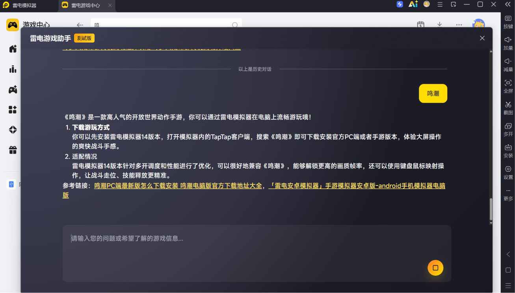Click the 雷电游戏助手 dialog title

coord(50,38)
